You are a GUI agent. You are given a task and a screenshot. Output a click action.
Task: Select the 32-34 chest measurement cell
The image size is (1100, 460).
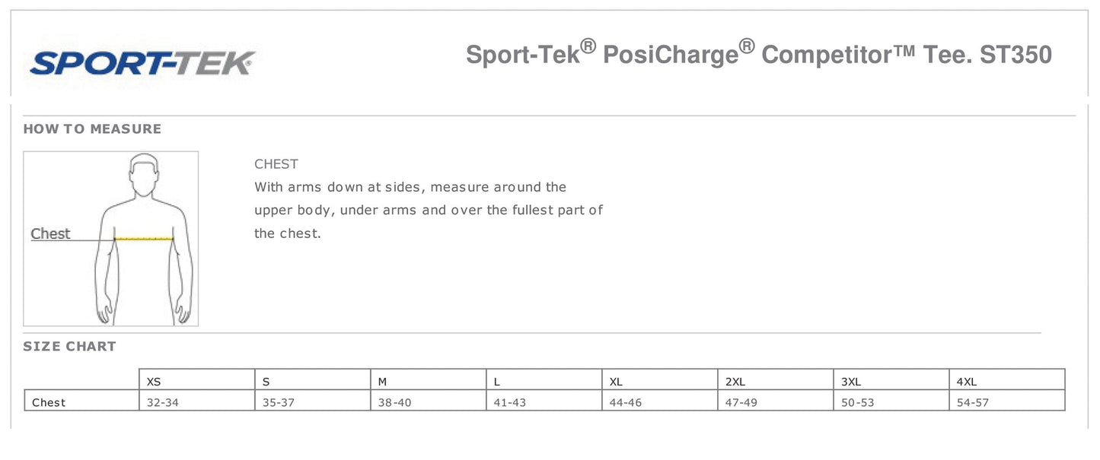162,402
